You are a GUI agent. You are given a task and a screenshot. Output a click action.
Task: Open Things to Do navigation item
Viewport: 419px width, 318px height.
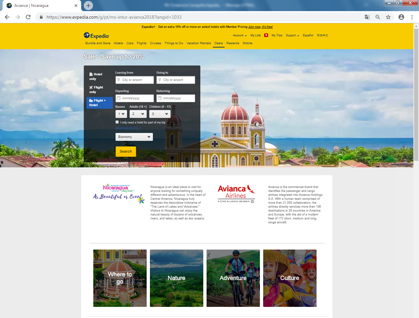point(174,43)
